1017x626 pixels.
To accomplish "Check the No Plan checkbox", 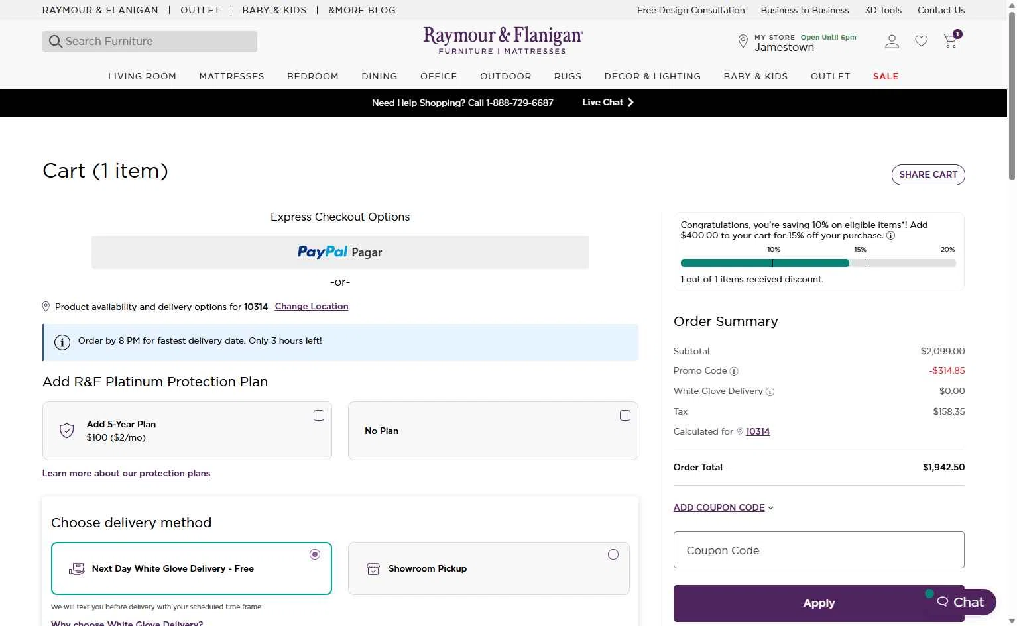I will click(x=625, y=415).
